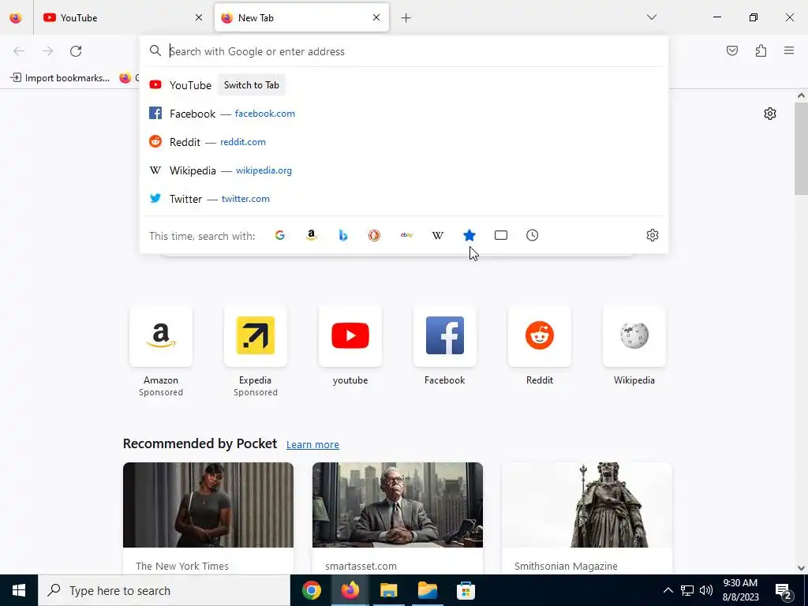Search open tabs via the tabs icon
Viewport: 808px width, 606px height.
pos(501,235)
